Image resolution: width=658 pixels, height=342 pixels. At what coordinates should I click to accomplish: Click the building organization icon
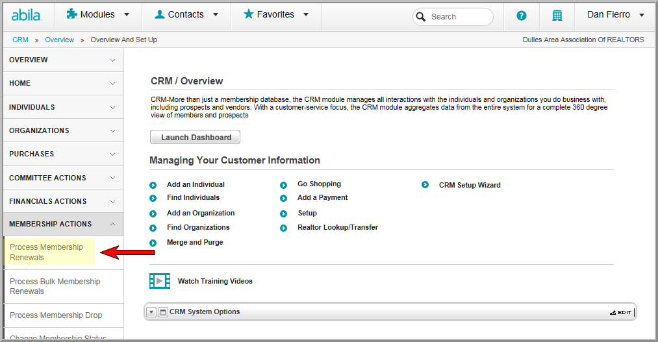557,16
